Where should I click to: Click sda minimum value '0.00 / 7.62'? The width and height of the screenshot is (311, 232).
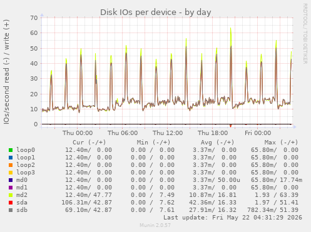153,203
